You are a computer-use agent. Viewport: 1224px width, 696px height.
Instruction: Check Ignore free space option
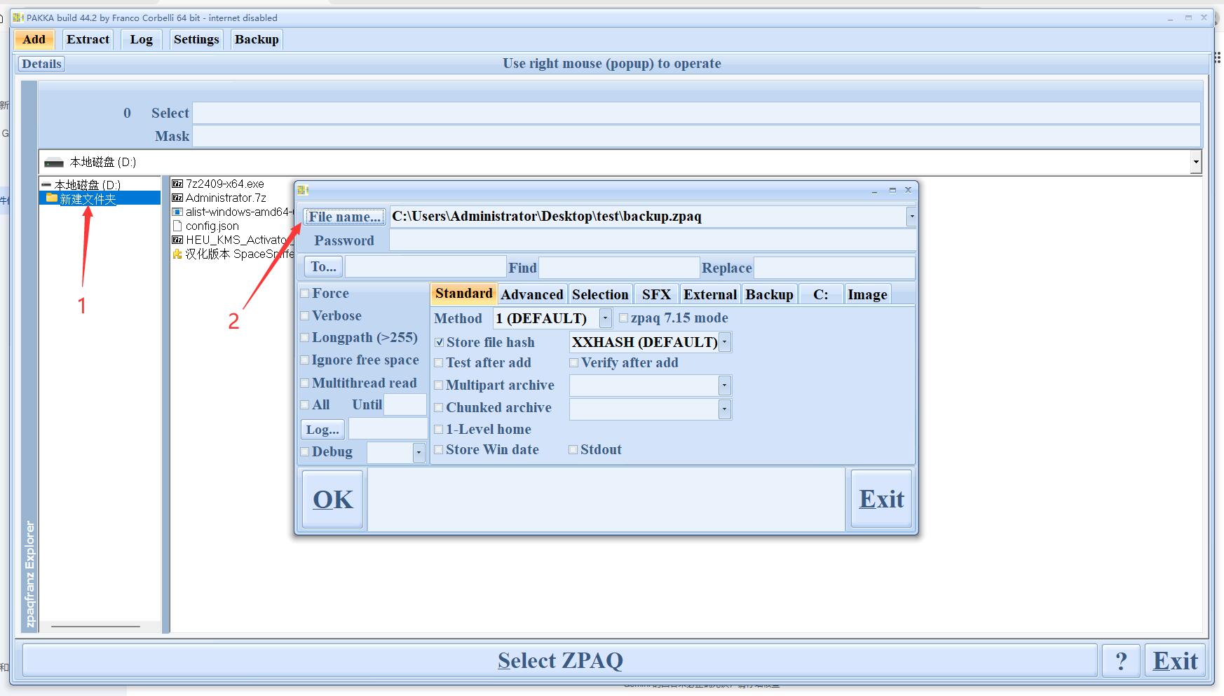tap(305, 360)
